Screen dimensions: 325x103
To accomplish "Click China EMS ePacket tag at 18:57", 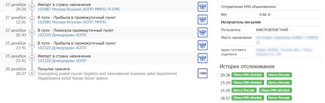I will click(x=248, y=98).
